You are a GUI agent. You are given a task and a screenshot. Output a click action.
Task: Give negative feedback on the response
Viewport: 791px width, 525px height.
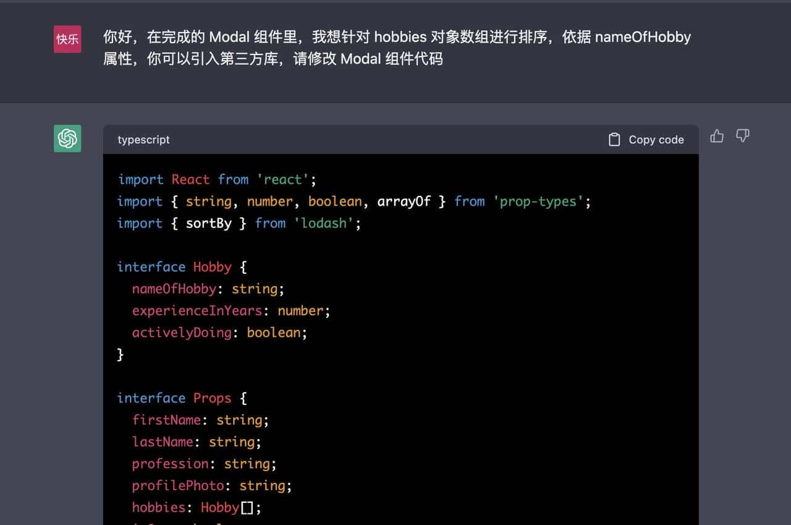pos(742,136)
